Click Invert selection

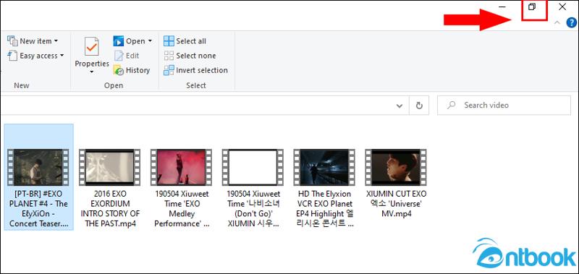(195, 70)
